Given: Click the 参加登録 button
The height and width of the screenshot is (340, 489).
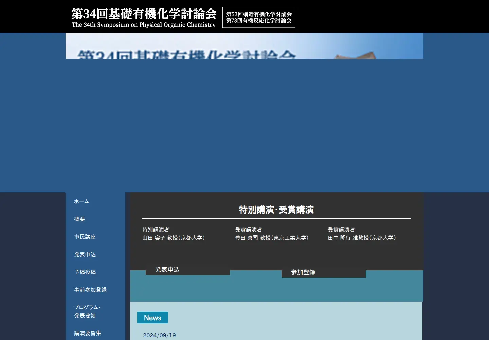Looking at the screenshot, I should tap(324, 272).
